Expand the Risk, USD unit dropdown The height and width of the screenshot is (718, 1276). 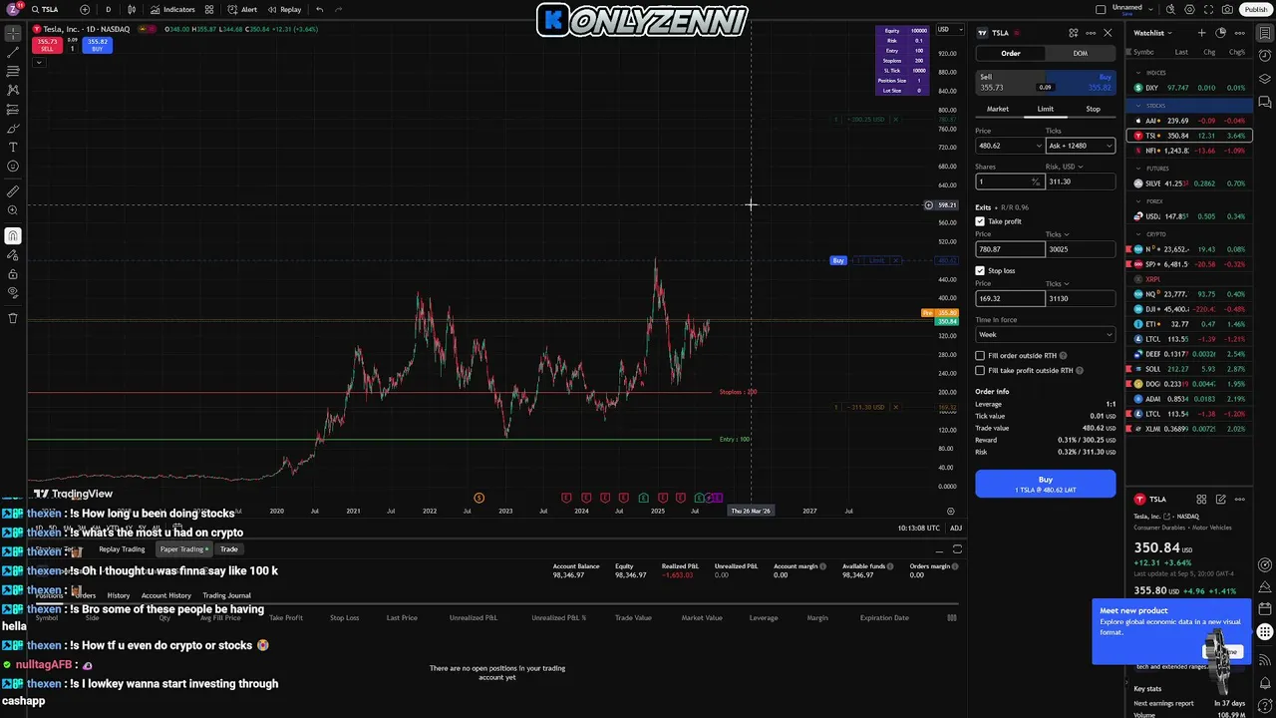click(x=1080, y=167)
